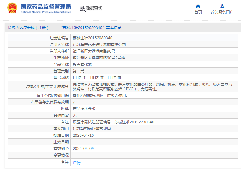Click the 注册人名称 row label
The image size is (241, 169).
point(59,45)
